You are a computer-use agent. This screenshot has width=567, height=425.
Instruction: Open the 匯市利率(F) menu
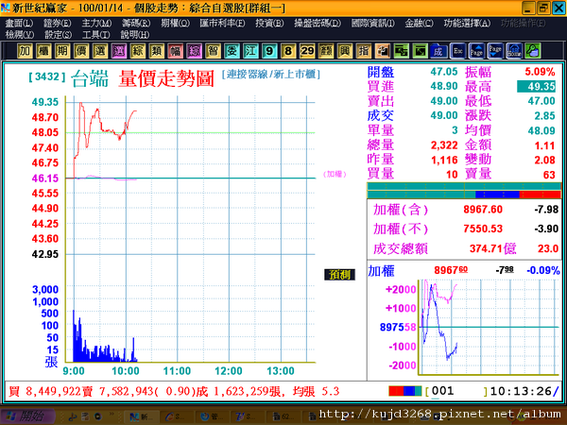point(222,24)
